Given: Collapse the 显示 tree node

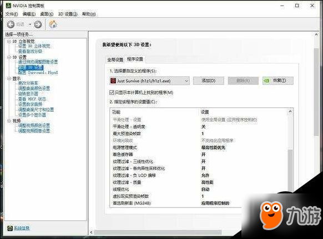Looking at the screenshot, I should pos(9,78).
